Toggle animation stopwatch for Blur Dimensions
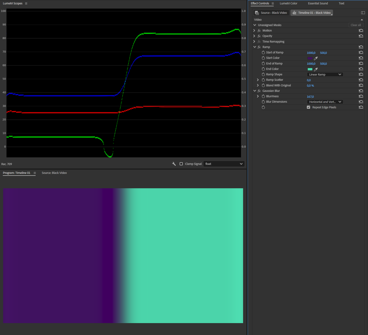 pos(263,102)
